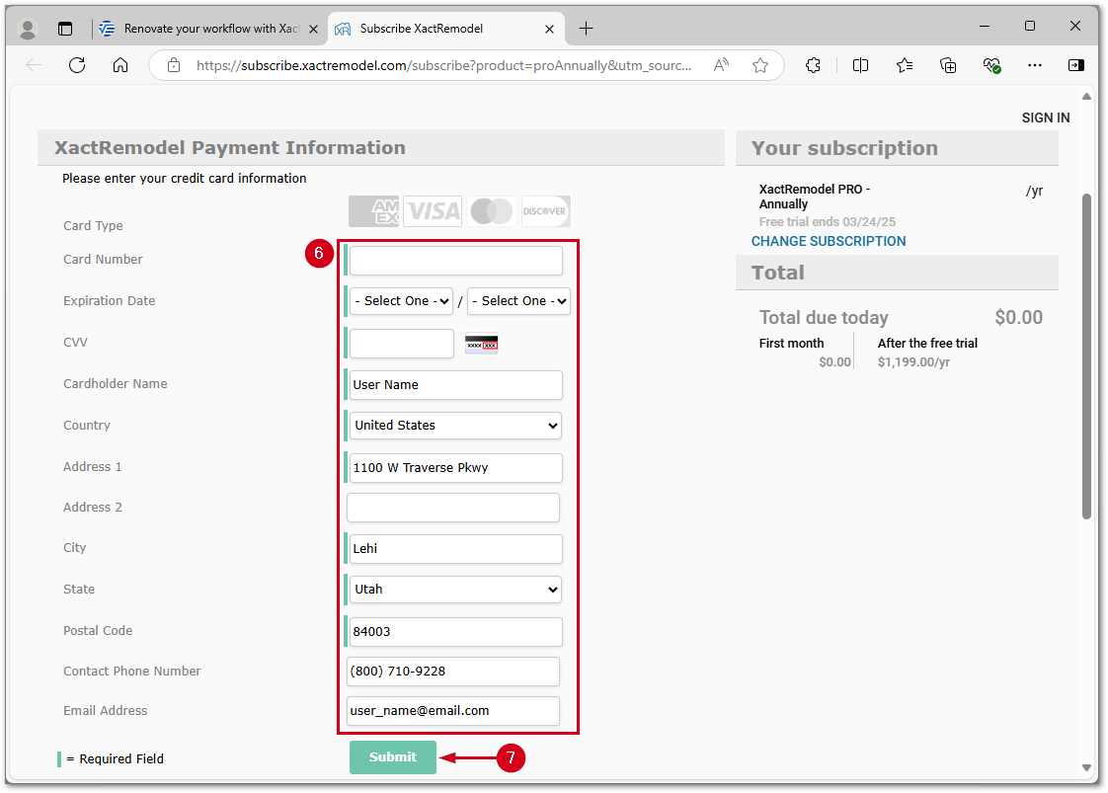Close the browser window
This screenshot has height=793, width=1108.
tap(1074, 26)
